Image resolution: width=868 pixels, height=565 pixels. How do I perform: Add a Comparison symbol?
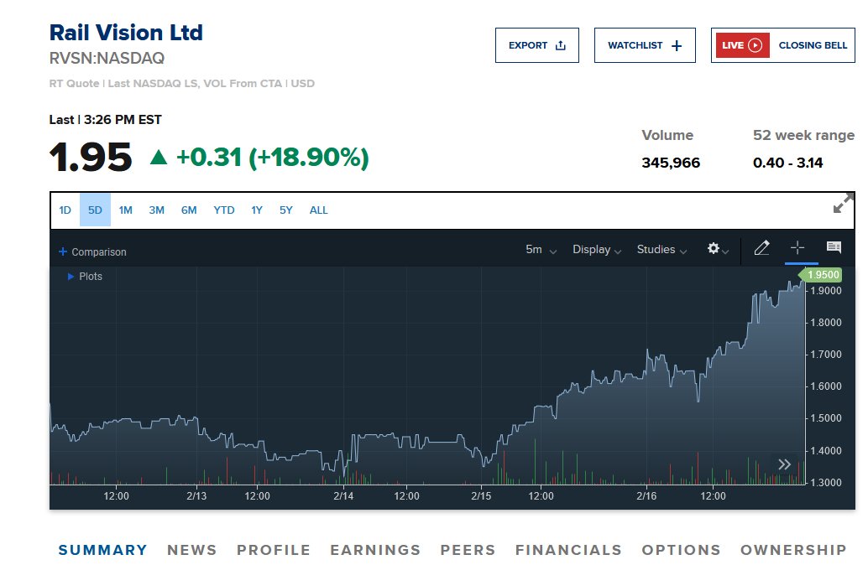coord(92,251)
